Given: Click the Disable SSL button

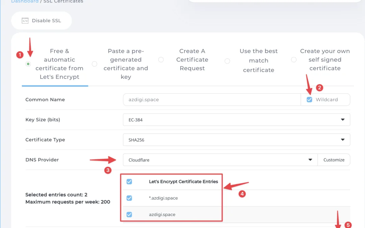Looking at the screenshot, I should pos(42,21).
